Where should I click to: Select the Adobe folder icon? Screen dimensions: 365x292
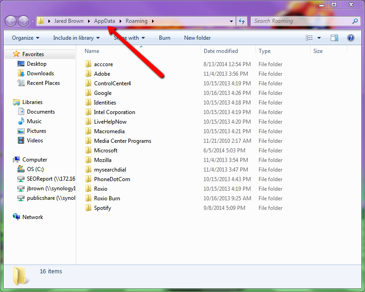point(88,73)
